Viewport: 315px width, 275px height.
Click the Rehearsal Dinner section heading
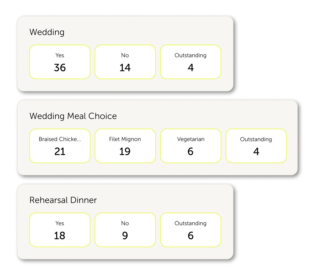coord(63,200)
